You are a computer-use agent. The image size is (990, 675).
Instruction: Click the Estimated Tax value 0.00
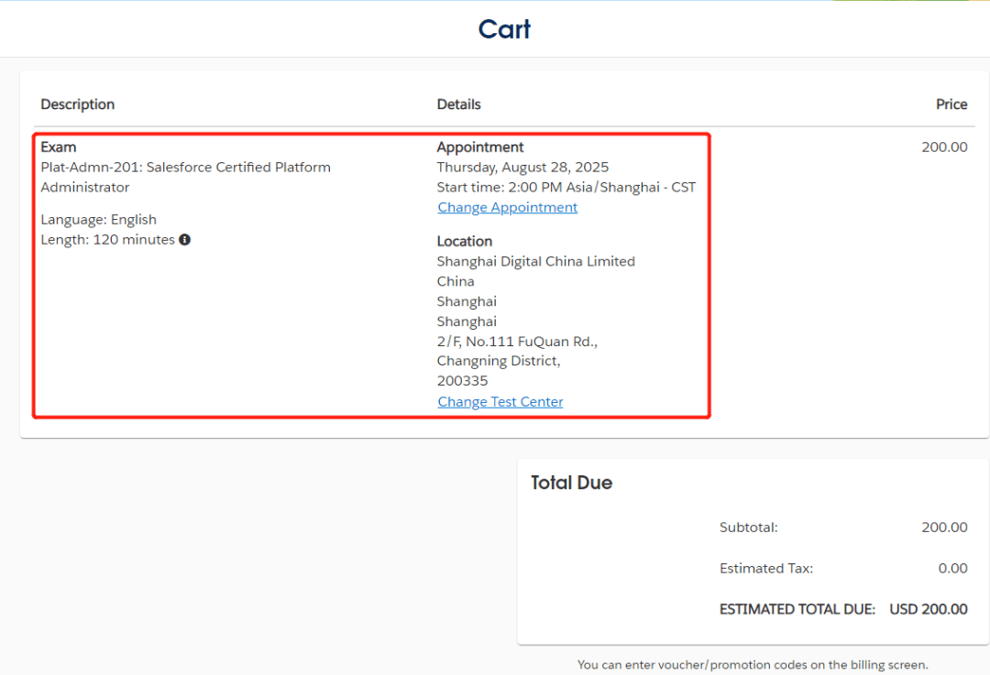[x=952, y=569]
